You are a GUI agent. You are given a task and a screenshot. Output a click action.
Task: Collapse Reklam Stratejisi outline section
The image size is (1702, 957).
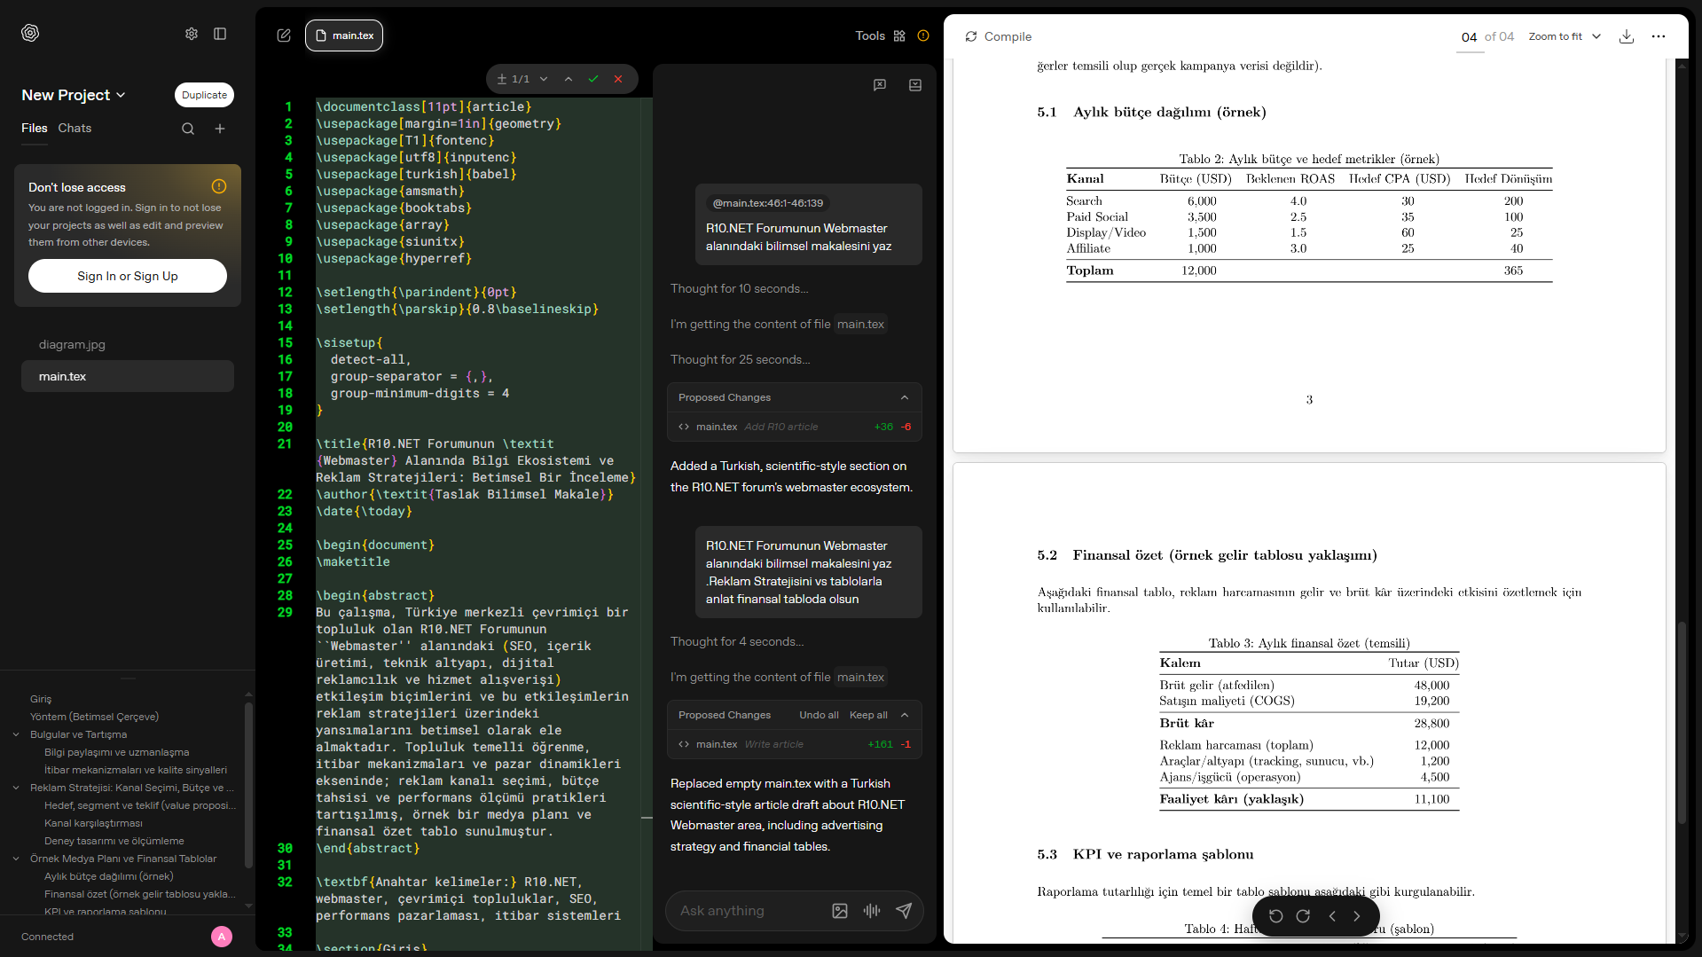pos(16,788)
